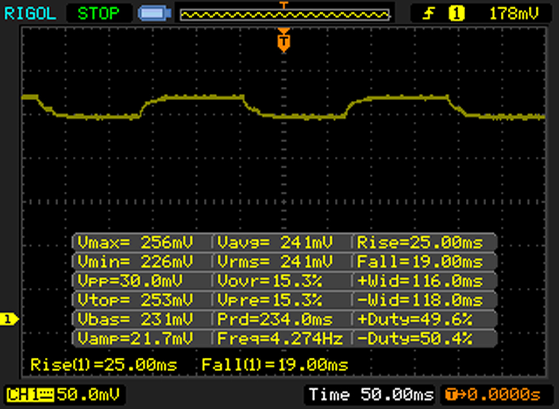Click the Vrms= 241mV measurement
Image resolution: width=559 pixels, height=409 pixels.
click(x=275, y=262)
